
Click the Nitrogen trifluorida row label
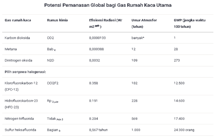pos(19,119)
